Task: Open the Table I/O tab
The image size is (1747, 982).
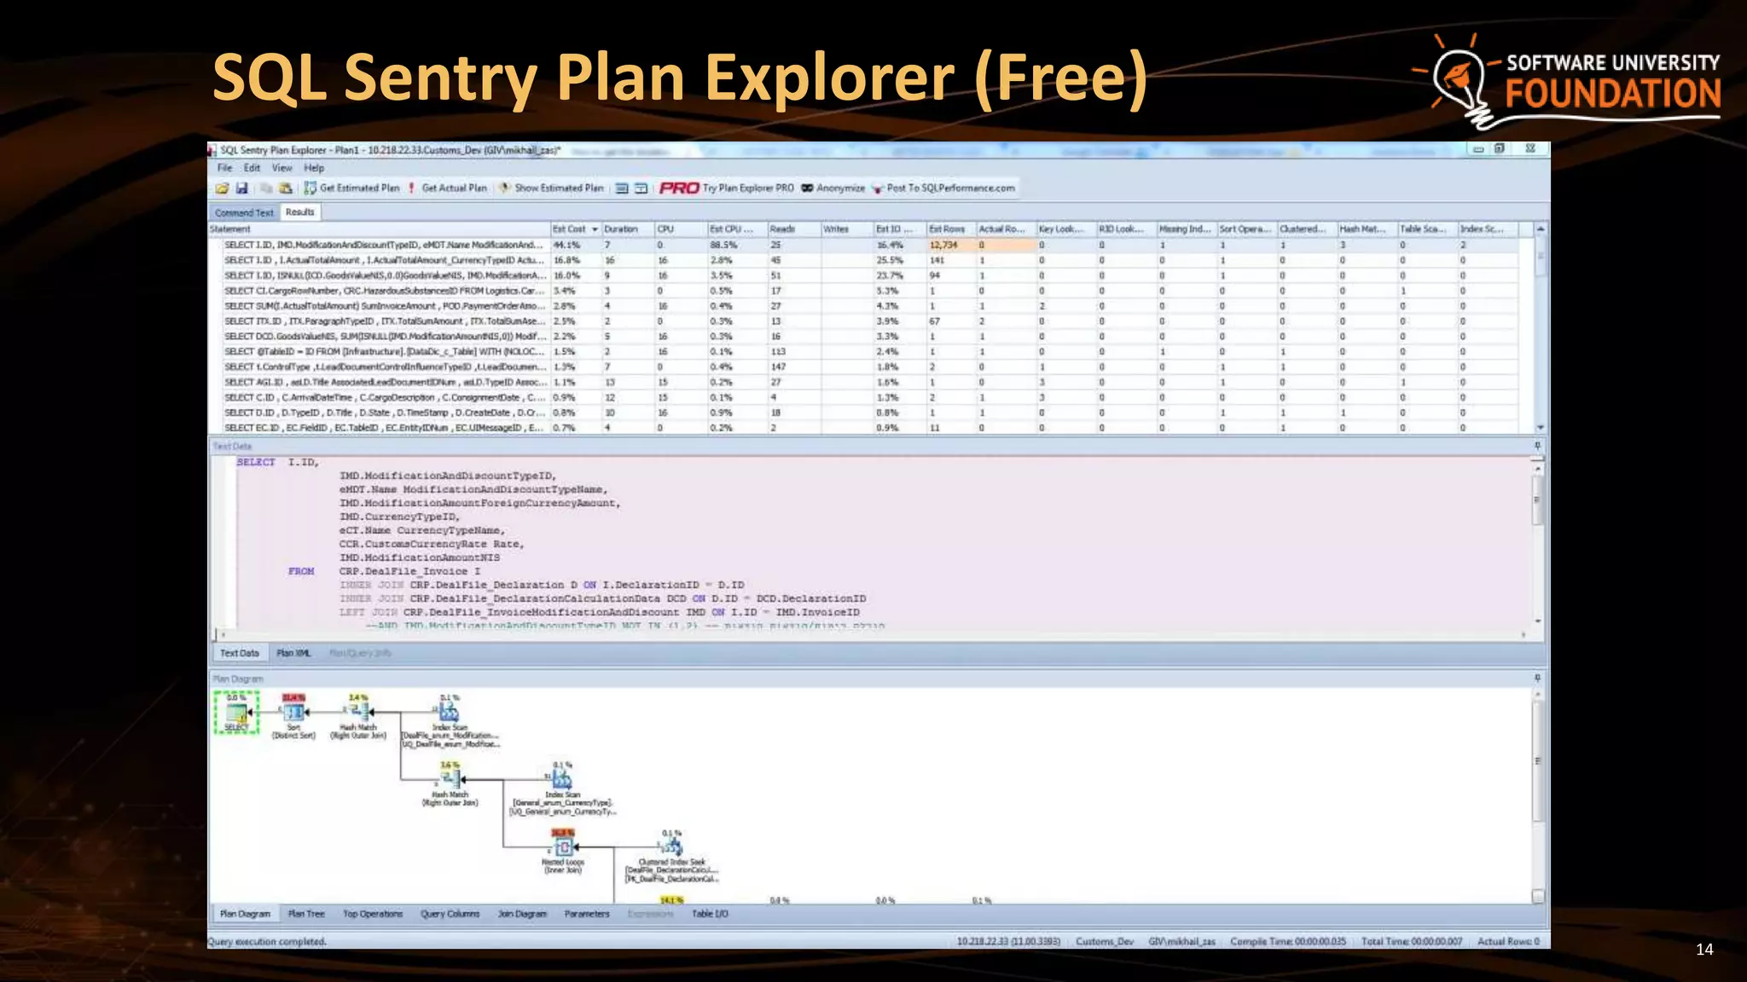Action: point(710,914)
